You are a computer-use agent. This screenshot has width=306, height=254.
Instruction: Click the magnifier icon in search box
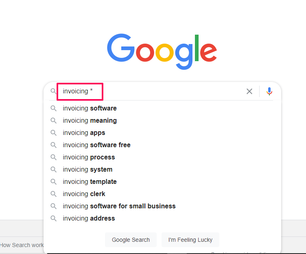click(x=53, y=91)
